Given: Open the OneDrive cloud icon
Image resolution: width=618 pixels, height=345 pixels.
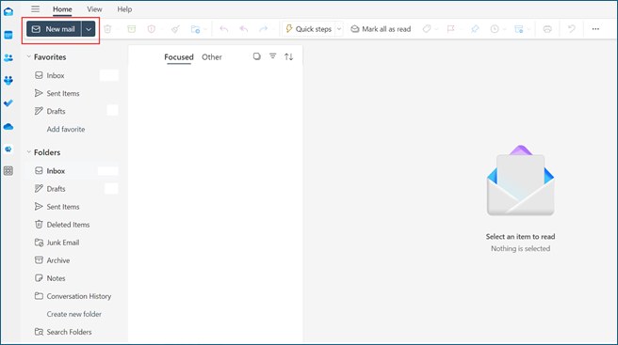Looking at the screenshot, I should pyautogui.click(x=8, y=126).
